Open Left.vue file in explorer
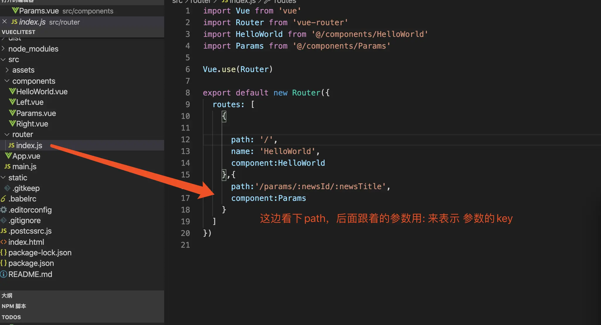The image size is (601, 325). click(x=30, y=102)
